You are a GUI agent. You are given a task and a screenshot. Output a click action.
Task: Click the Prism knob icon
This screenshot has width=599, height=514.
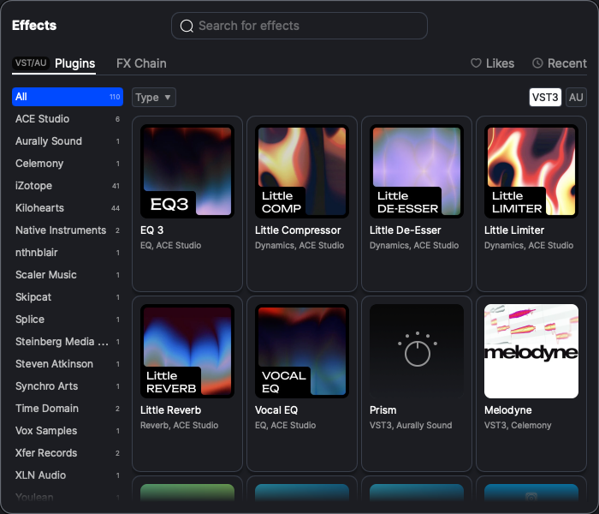(x=418, y=350)
